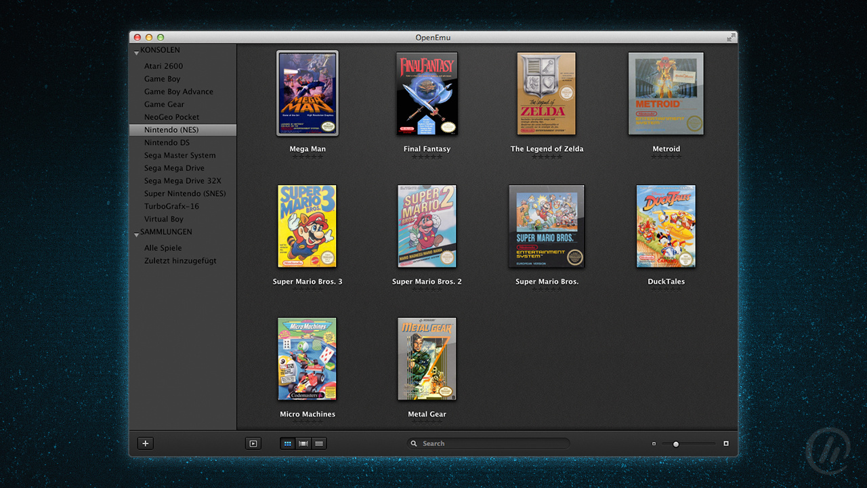
Task: Click the magnifier icon in search field
Action: tap(414, 443)
